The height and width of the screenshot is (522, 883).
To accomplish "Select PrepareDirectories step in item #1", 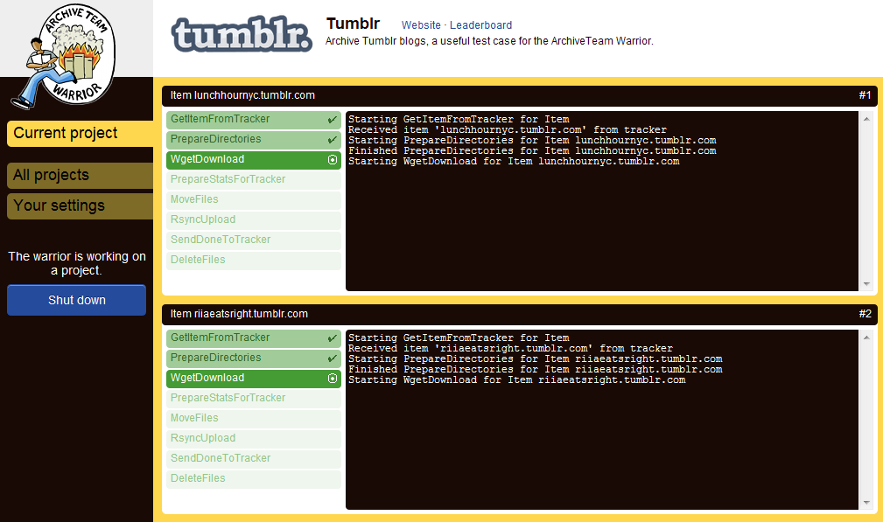I will (x=254, y=140).
